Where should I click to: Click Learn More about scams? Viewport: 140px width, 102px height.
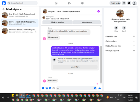click(75, 67)
